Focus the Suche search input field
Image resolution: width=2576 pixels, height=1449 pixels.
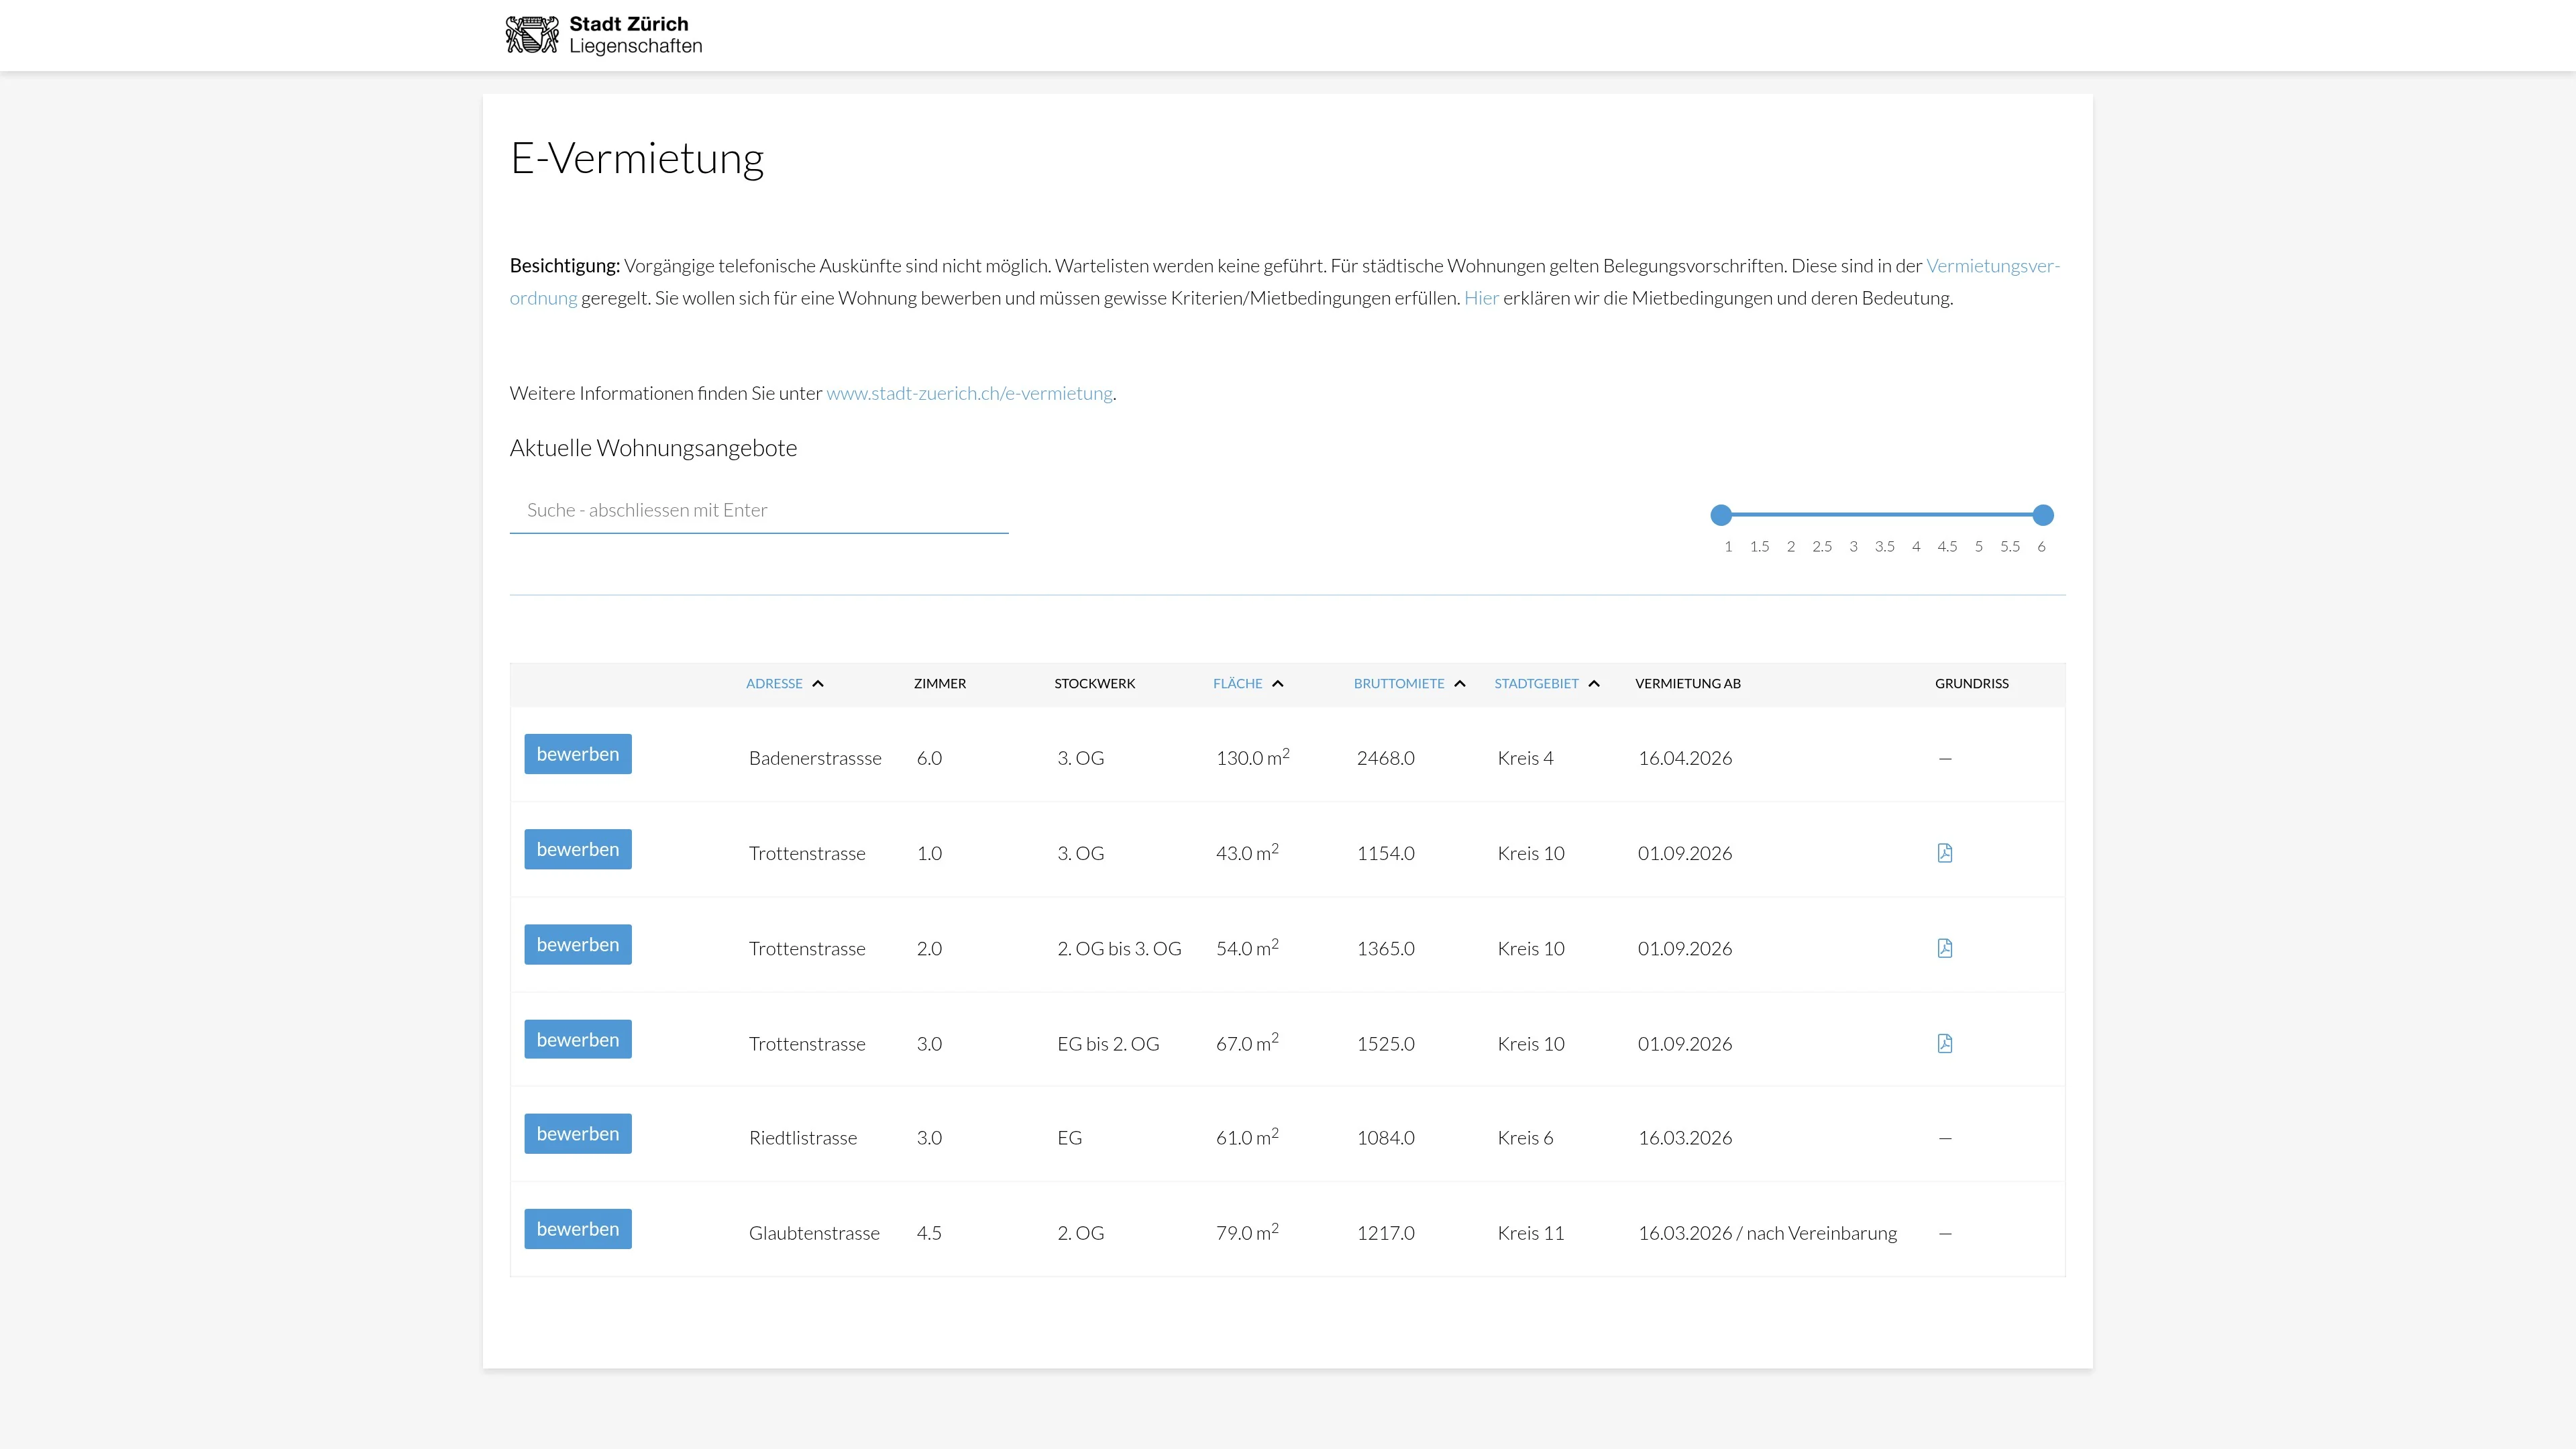pos(758,510)
